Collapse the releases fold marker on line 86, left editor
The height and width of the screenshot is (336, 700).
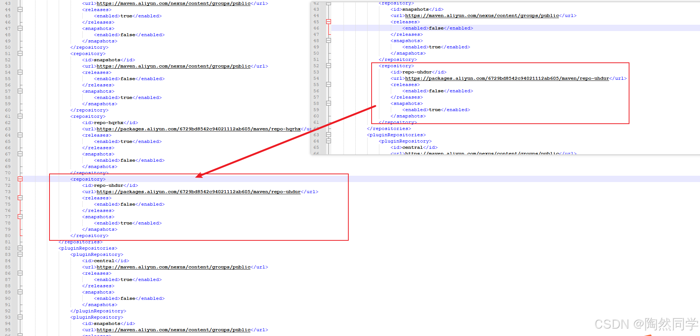(20, 273)
